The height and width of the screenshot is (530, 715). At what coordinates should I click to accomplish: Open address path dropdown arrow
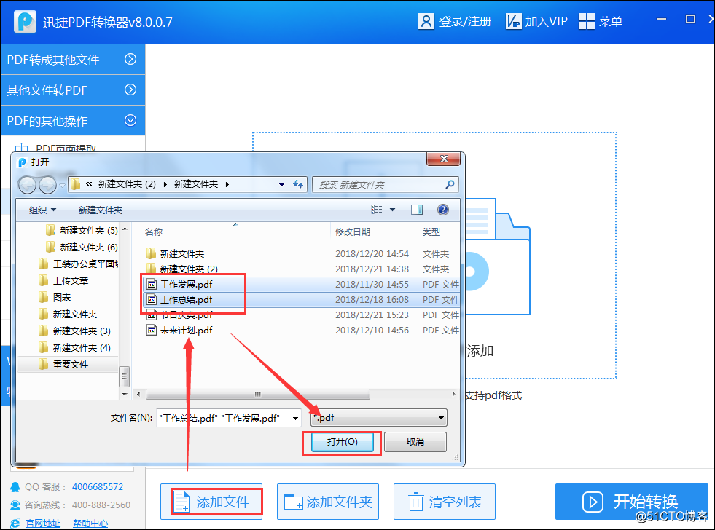click(x=281, y=184)
